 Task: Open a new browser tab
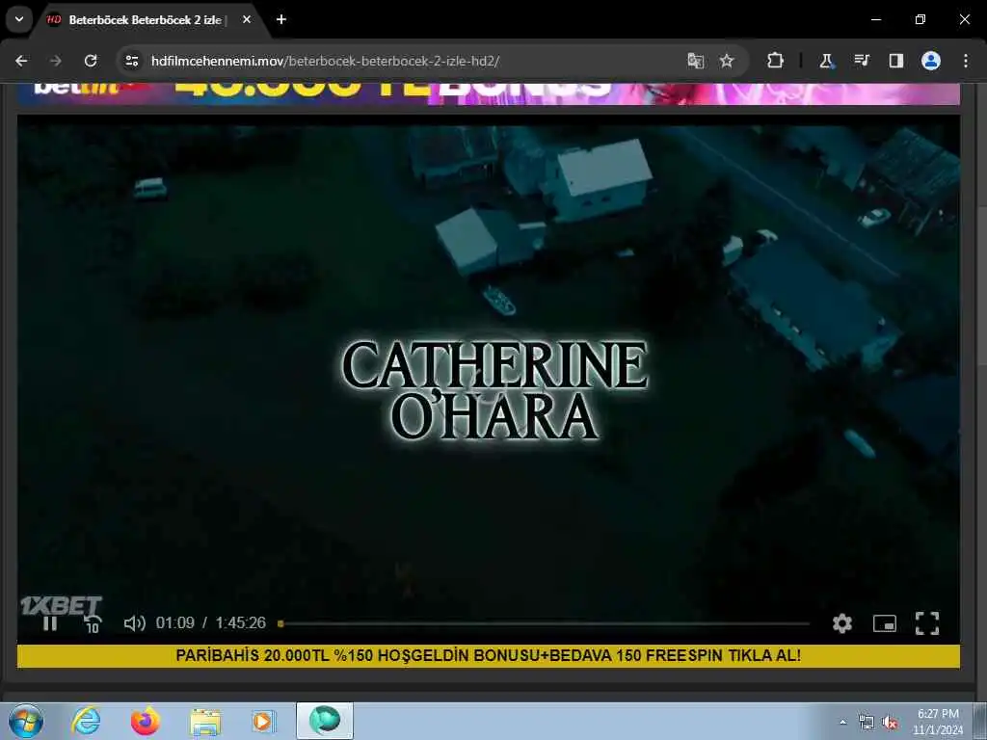(281, 19)
